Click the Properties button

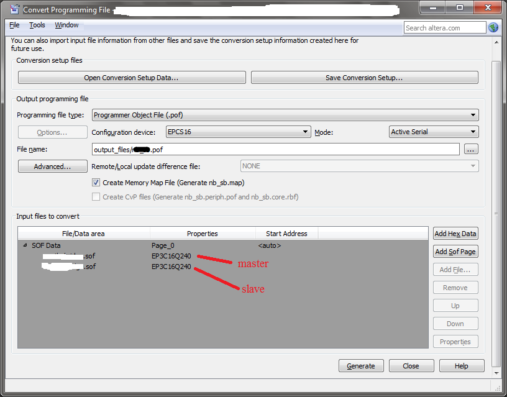point(455,342)
